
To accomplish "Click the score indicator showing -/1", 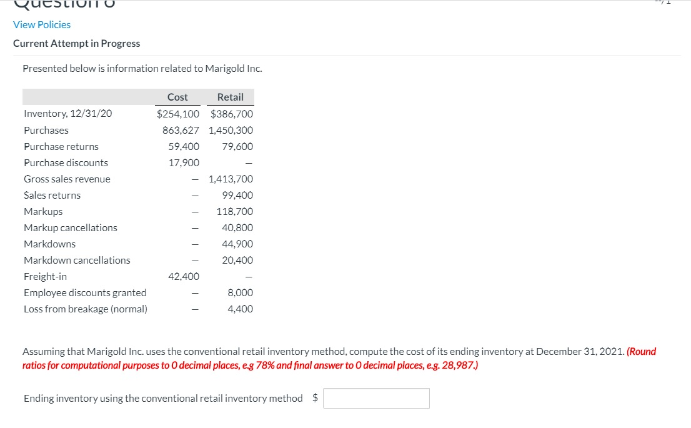I will (x=664, y=2).
